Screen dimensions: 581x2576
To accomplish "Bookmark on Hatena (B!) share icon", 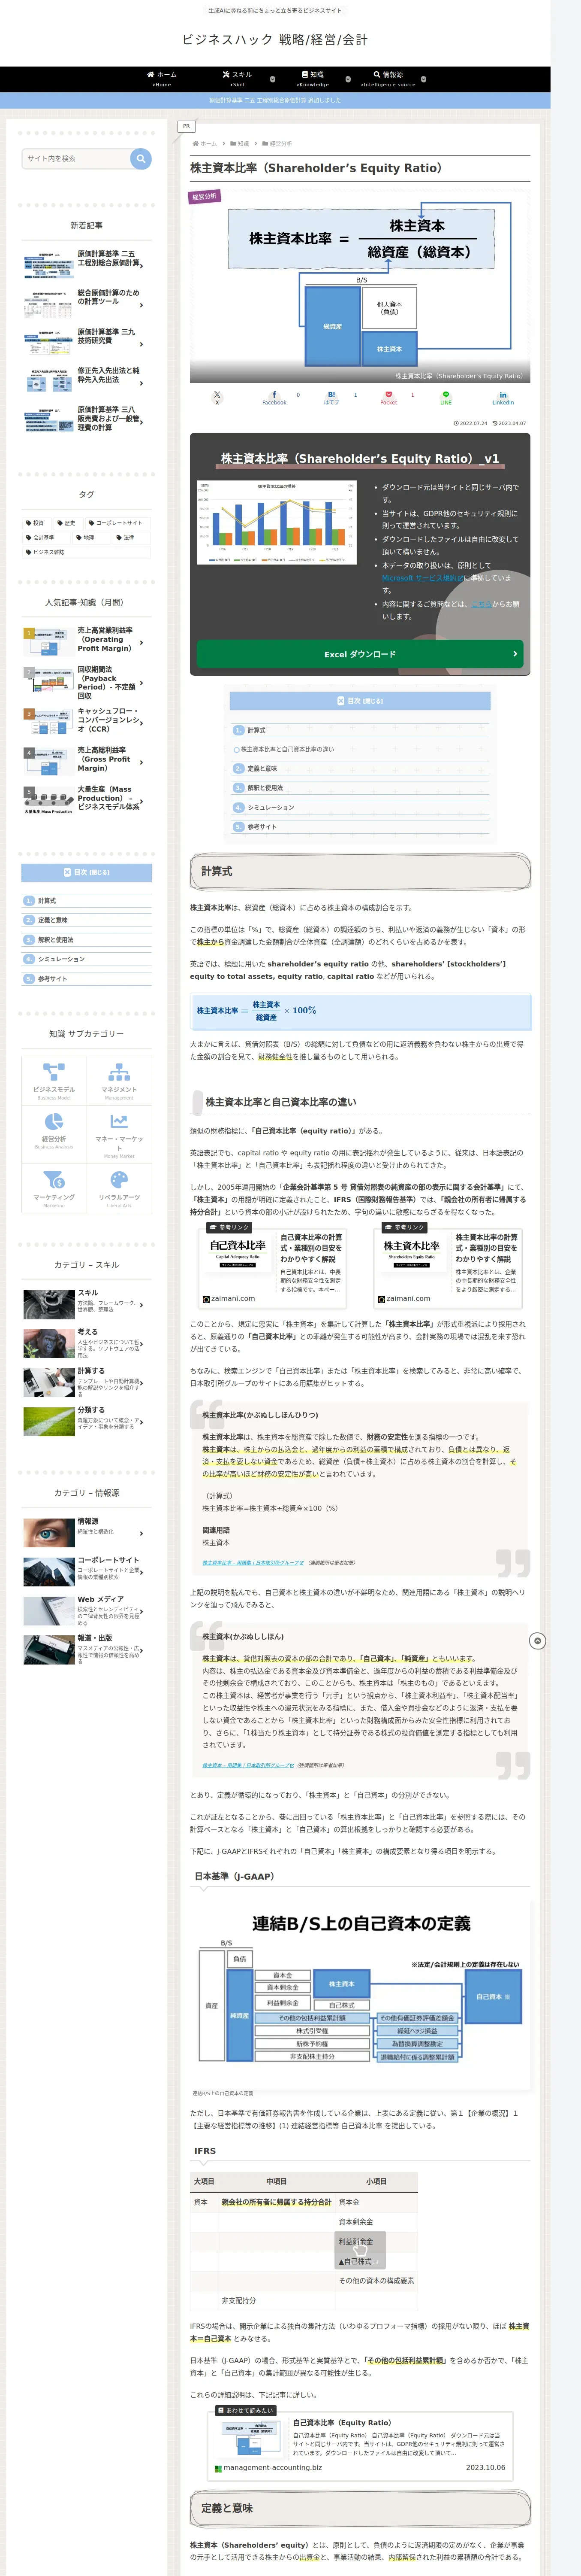I will (x=331, y=397).
